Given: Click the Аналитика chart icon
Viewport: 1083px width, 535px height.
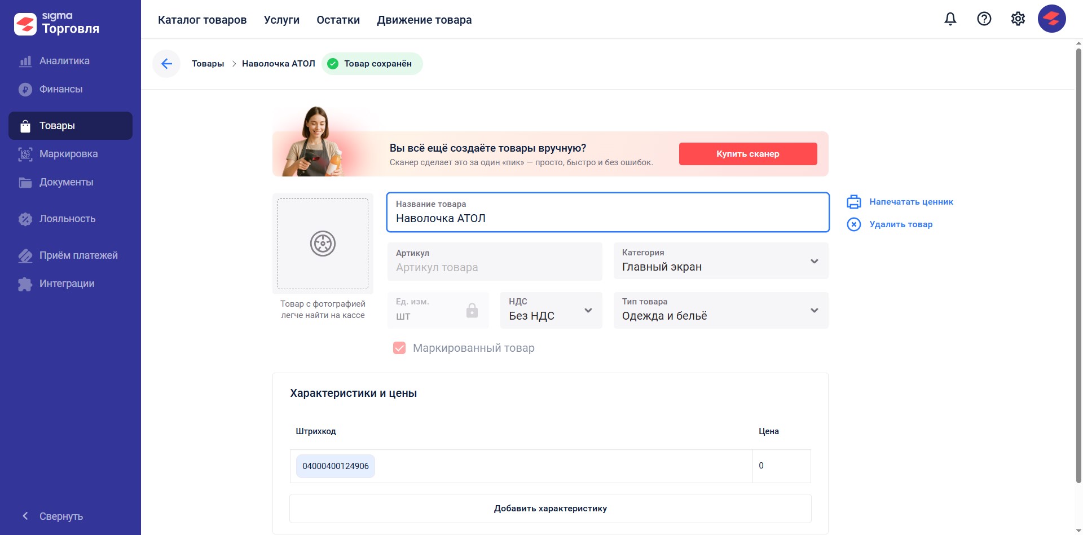Looking at the screenshot, I should pos(25,61).
